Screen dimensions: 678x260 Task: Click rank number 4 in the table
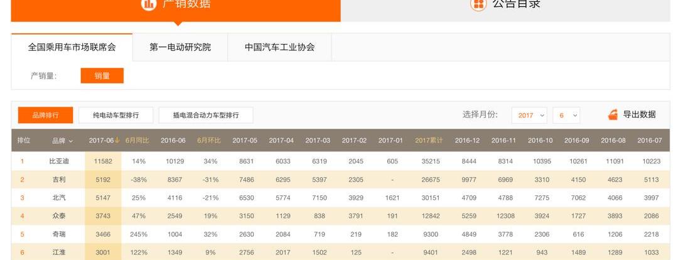coord(22,216)
